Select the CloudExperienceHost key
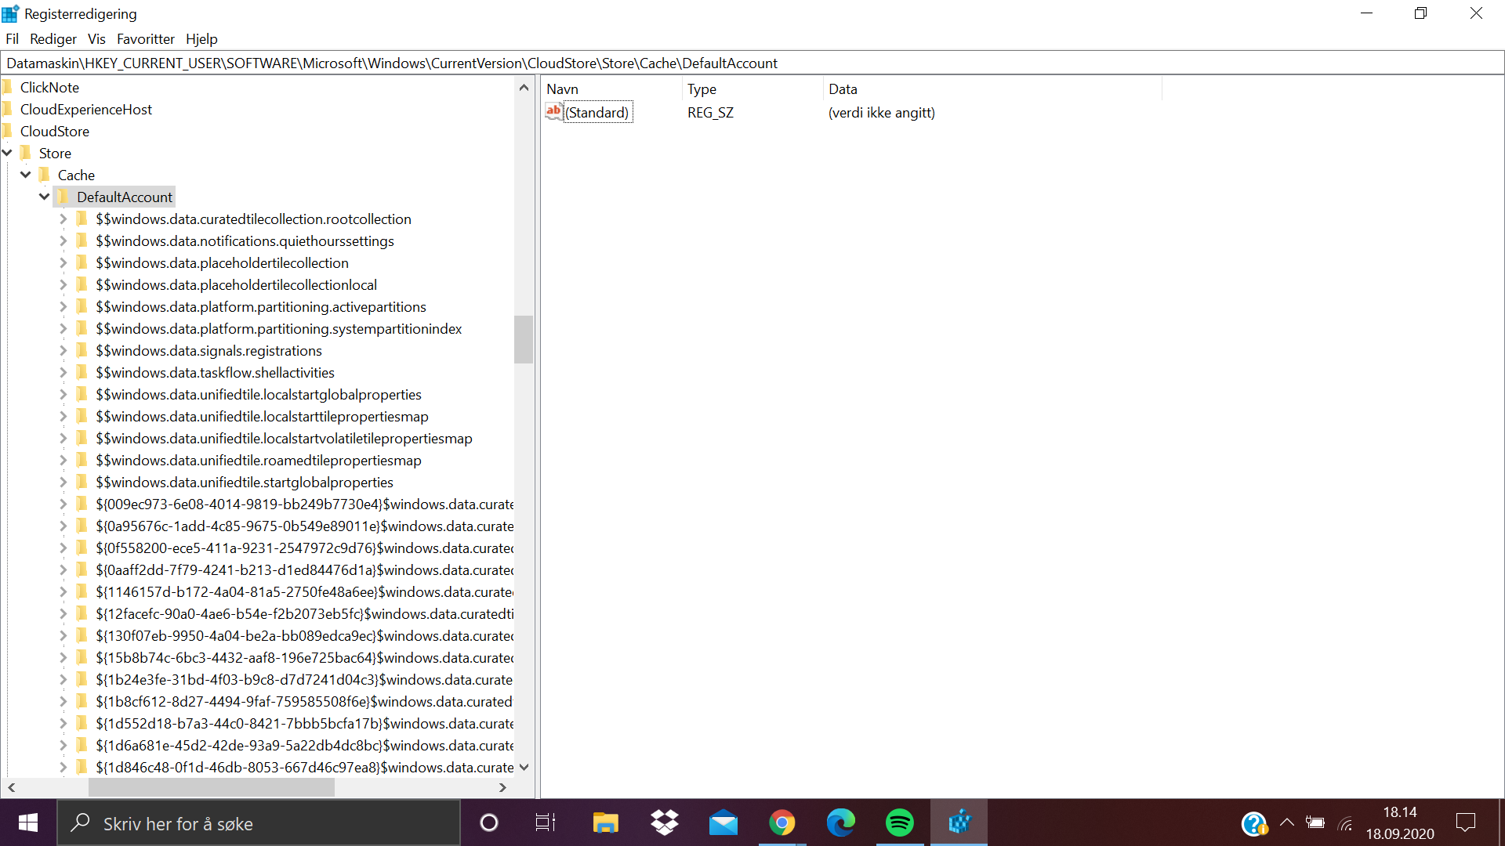1505x846 pixels. [x=86, y=110]
